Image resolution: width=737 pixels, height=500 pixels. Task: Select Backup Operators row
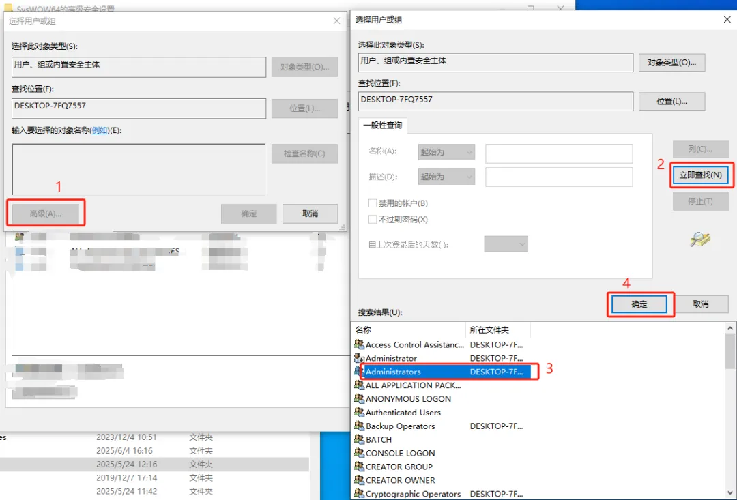tap(442, 426)
